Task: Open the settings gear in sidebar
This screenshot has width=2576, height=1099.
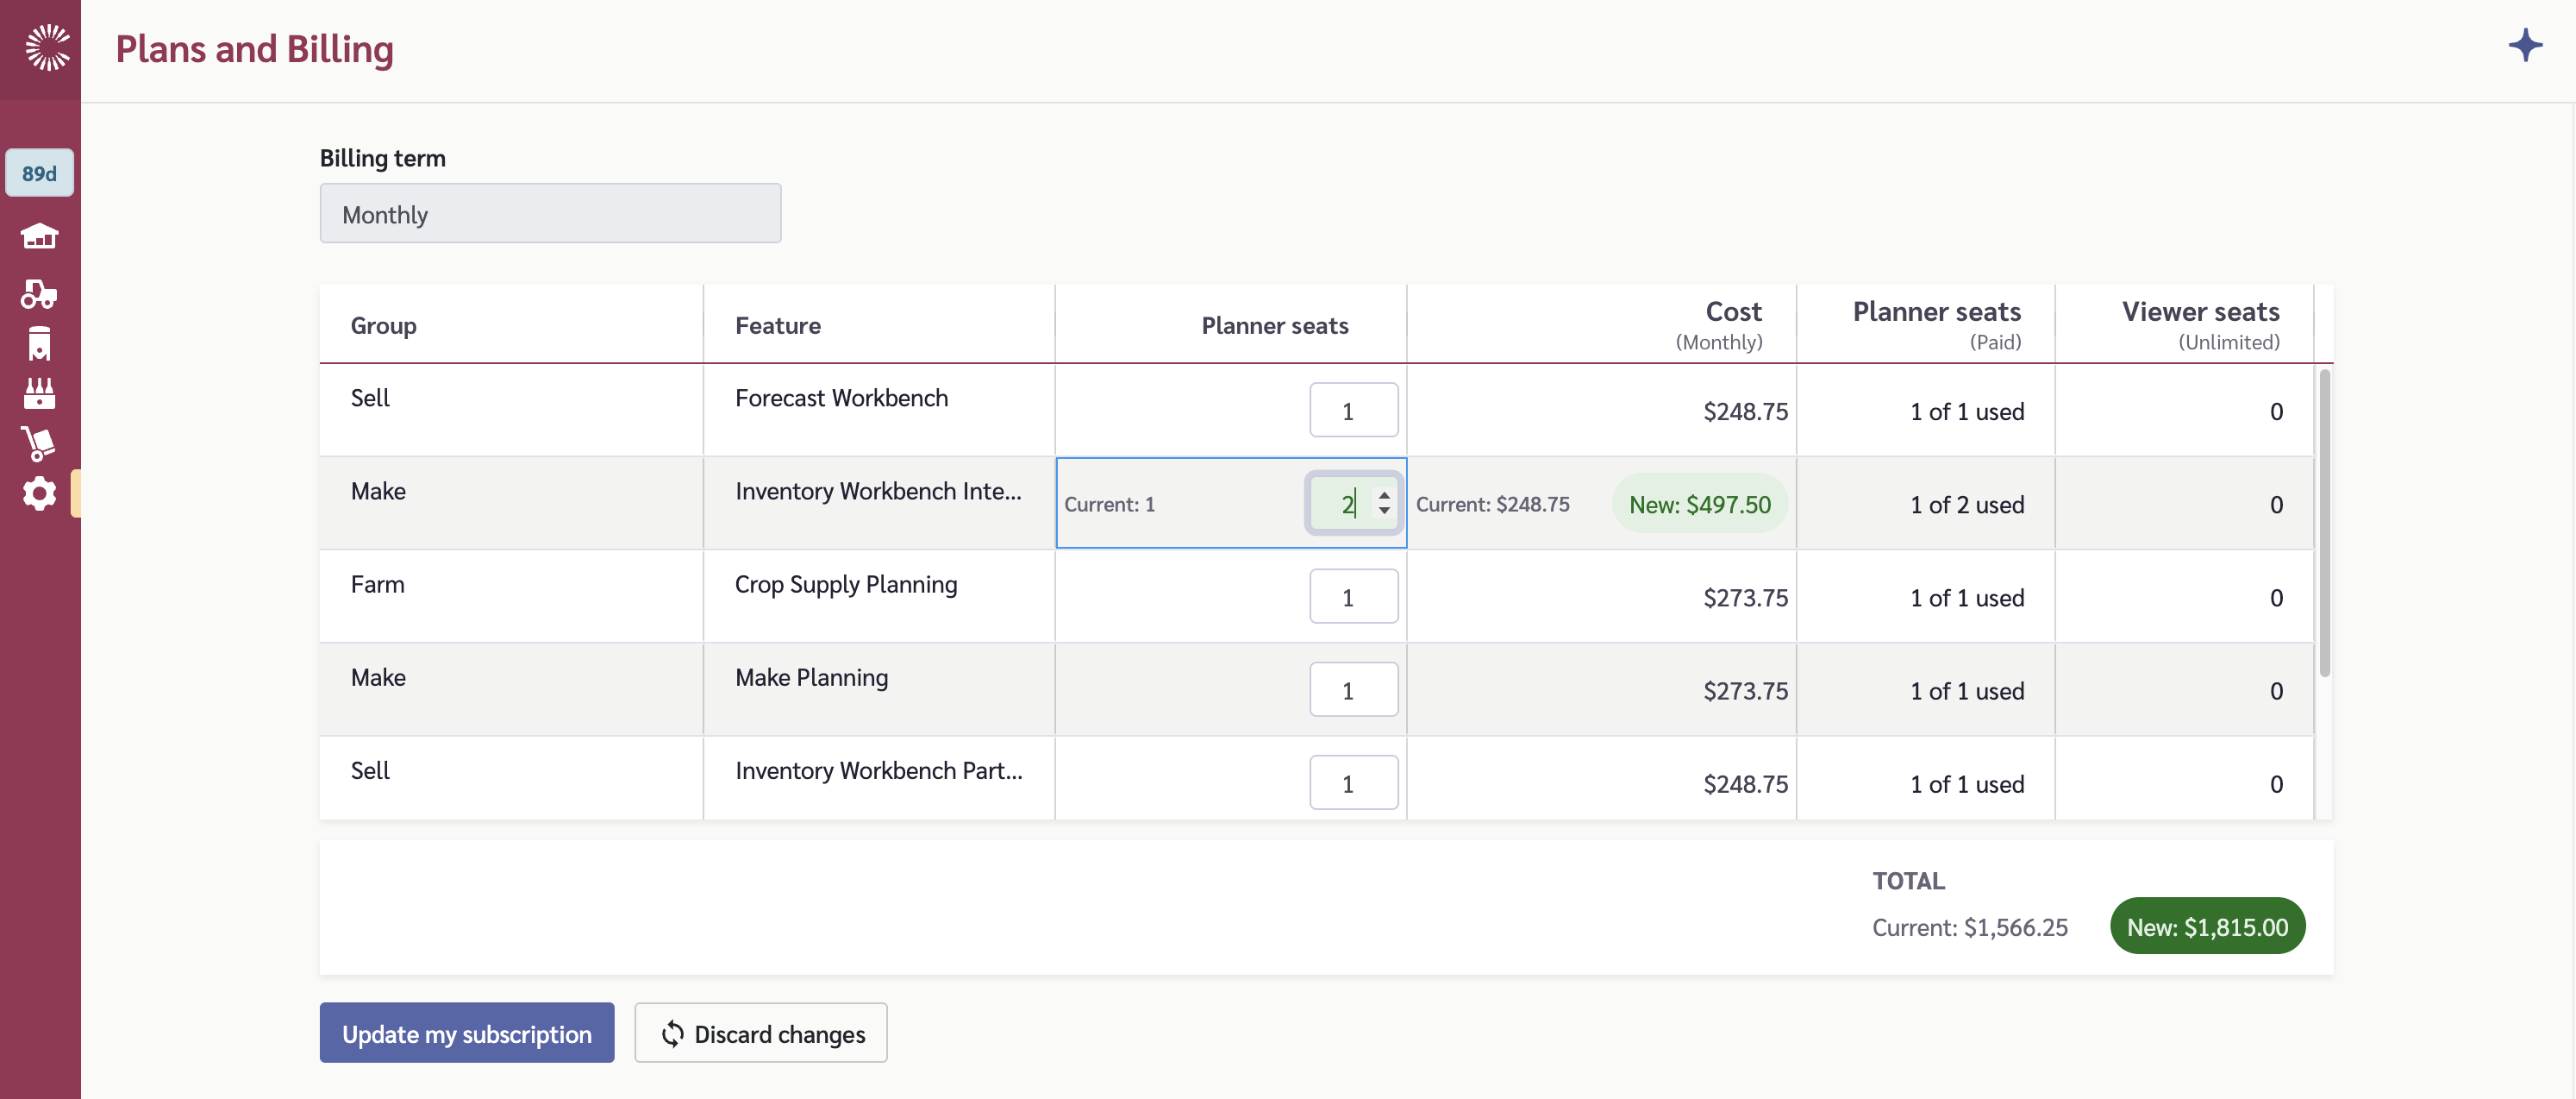Action: tap(39, 493)
